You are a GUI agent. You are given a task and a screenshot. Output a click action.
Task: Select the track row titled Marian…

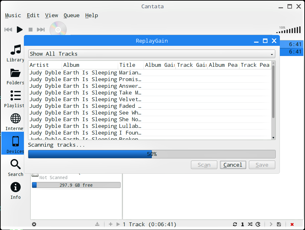(150, 73)
